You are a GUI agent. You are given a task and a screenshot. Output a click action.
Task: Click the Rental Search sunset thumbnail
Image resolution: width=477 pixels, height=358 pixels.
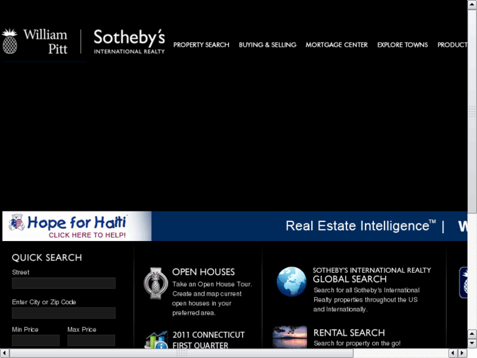[x=289, y=337]
